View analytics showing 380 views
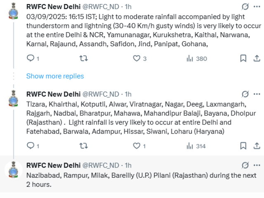 [196, 59]
